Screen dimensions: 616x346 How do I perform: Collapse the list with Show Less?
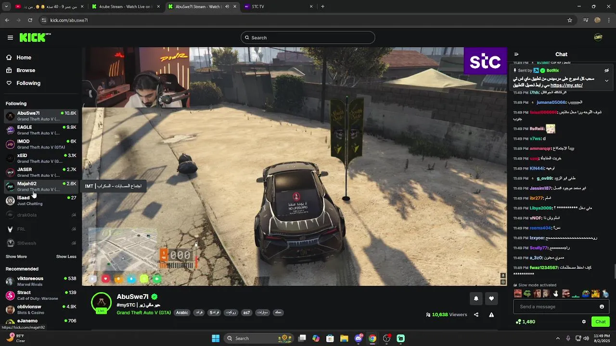[66, 257]
